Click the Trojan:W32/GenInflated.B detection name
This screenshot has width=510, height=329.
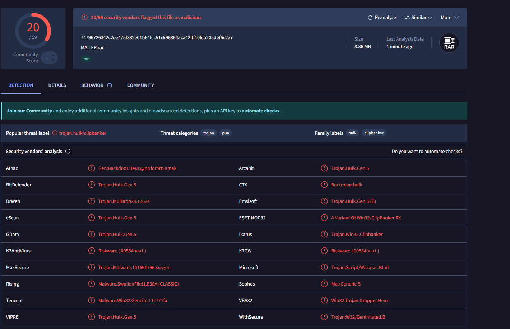[x=358, y=317]
